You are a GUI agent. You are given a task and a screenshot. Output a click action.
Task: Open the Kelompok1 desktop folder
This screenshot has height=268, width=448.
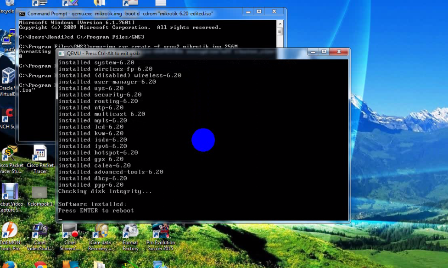click(40, 196)
